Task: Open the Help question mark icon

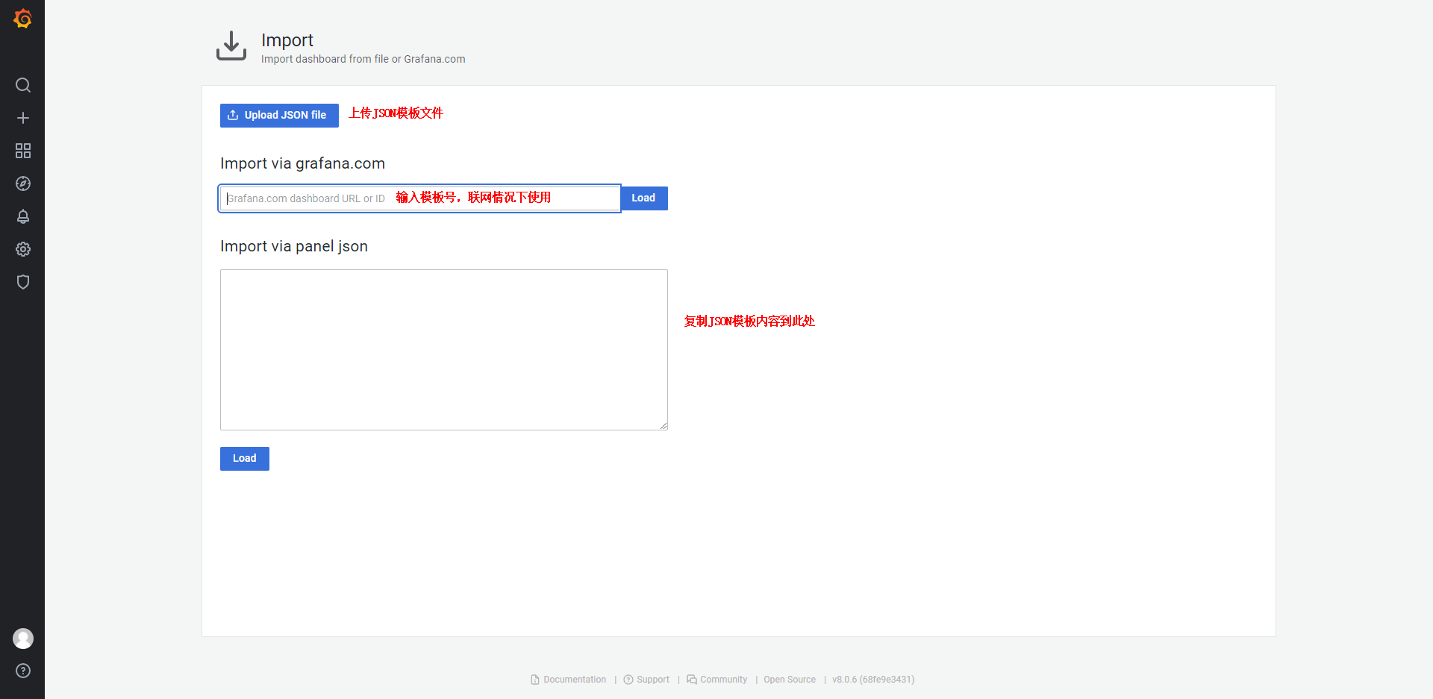Action: coord(23,671)
